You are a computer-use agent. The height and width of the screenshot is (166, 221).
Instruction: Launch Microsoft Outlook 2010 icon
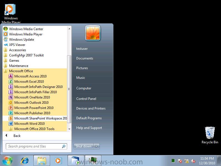pyautogui.click(x=11, y=102)
